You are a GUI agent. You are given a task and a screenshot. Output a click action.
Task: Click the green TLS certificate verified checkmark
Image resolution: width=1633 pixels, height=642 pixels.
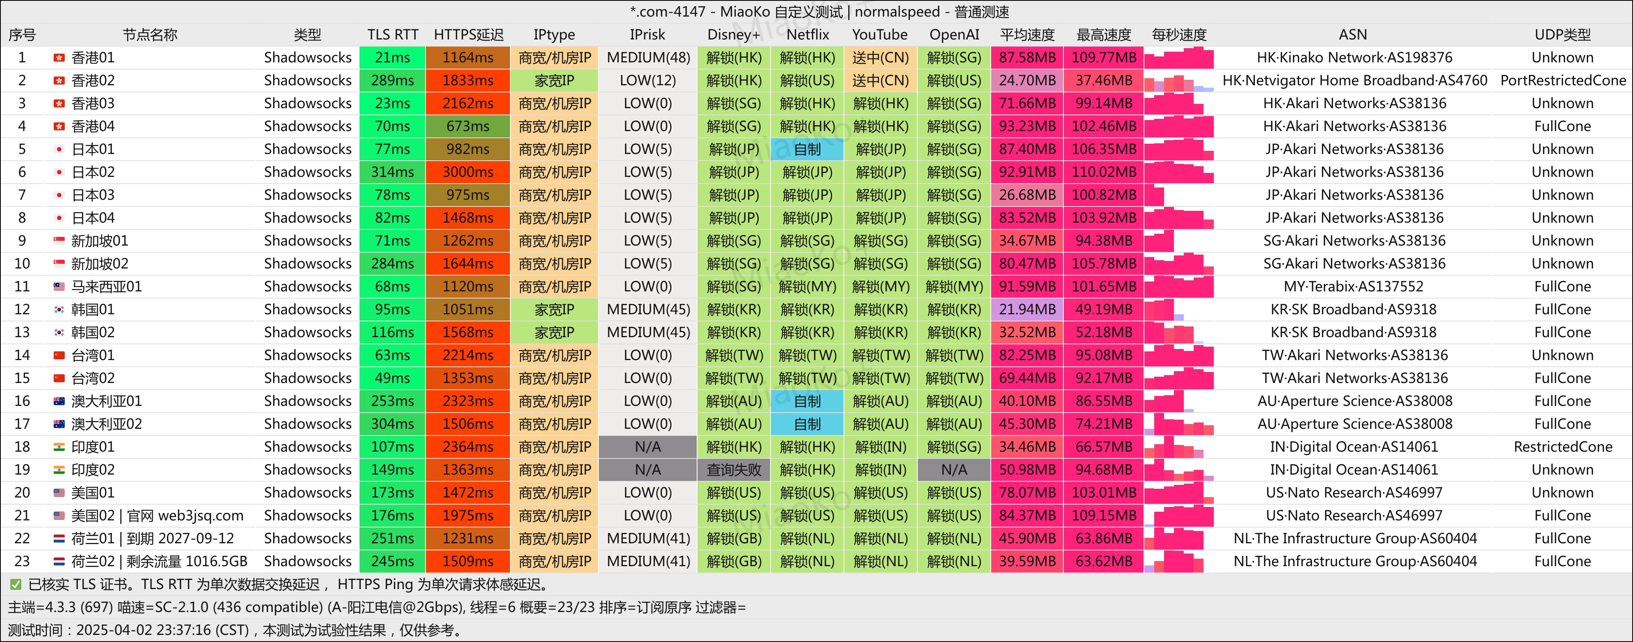click(x=15, y=584)
